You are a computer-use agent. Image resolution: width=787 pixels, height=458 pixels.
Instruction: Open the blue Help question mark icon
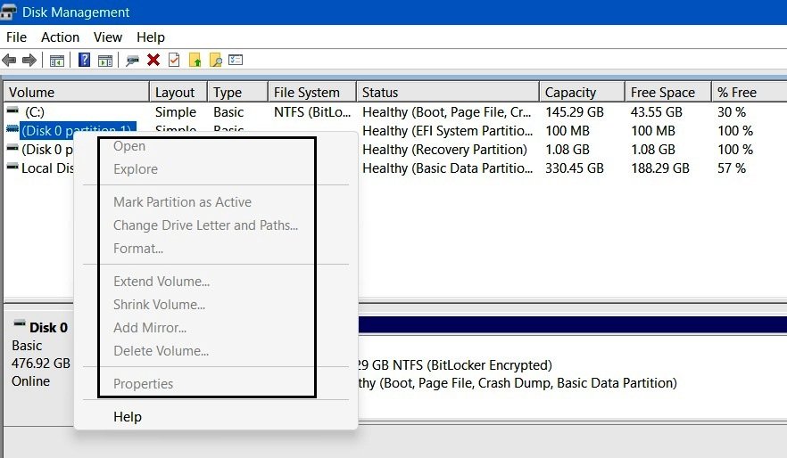[x=84, y=60]
